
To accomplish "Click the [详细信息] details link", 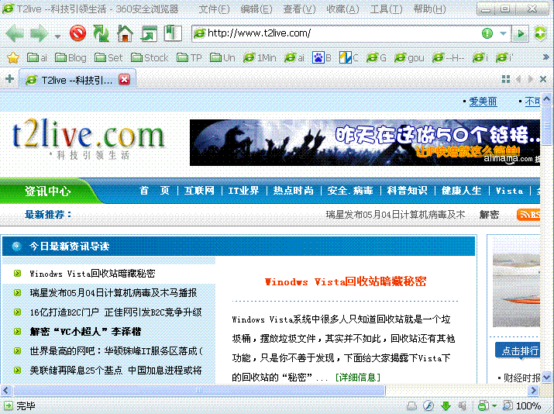I will point(358,378).
